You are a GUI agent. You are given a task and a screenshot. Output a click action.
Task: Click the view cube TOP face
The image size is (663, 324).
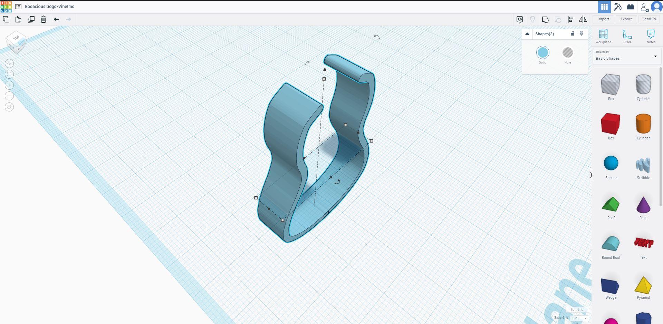click(x=16, y=38)
